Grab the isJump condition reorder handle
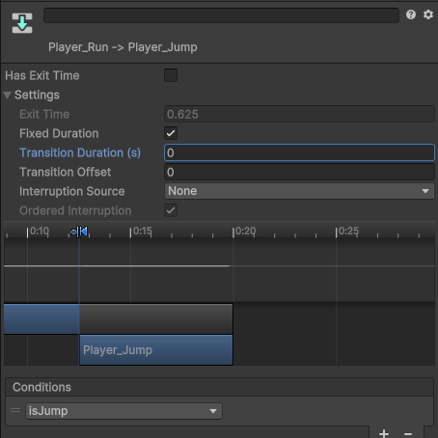438x438 pixels. [15, 410]
